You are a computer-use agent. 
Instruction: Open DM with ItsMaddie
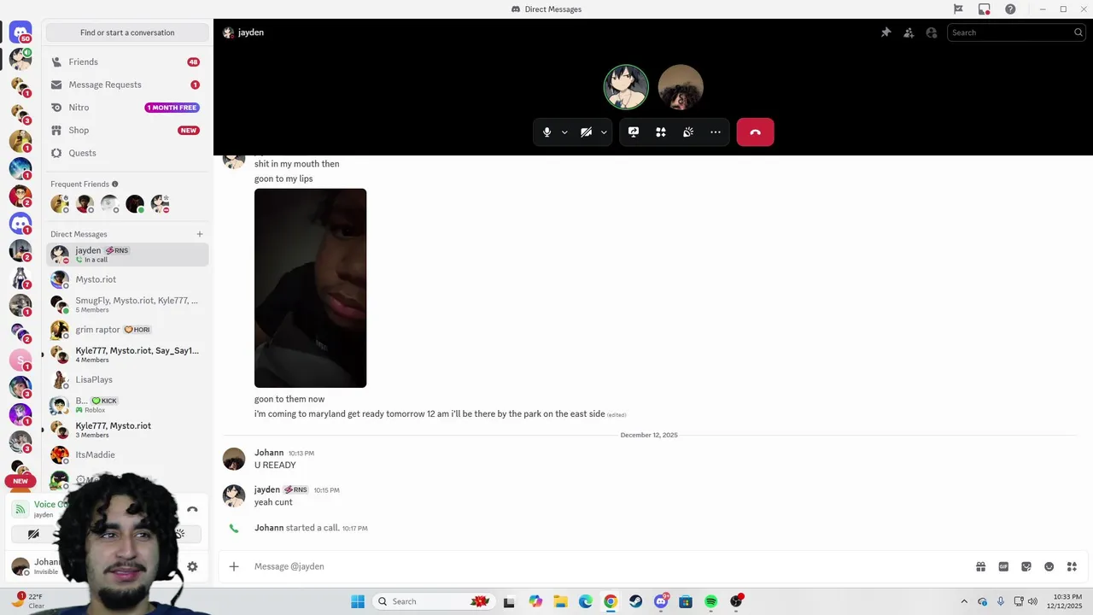click(x=127, y=454)
